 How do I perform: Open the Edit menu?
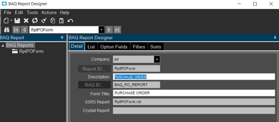(x=19, y=12)
